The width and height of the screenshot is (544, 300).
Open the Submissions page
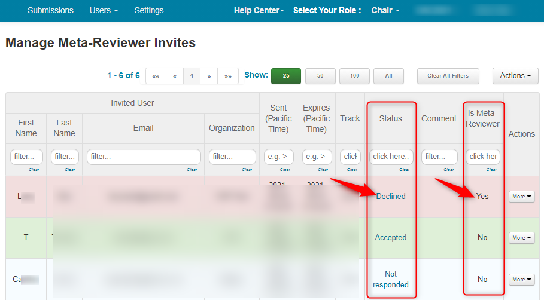[50, 10]
